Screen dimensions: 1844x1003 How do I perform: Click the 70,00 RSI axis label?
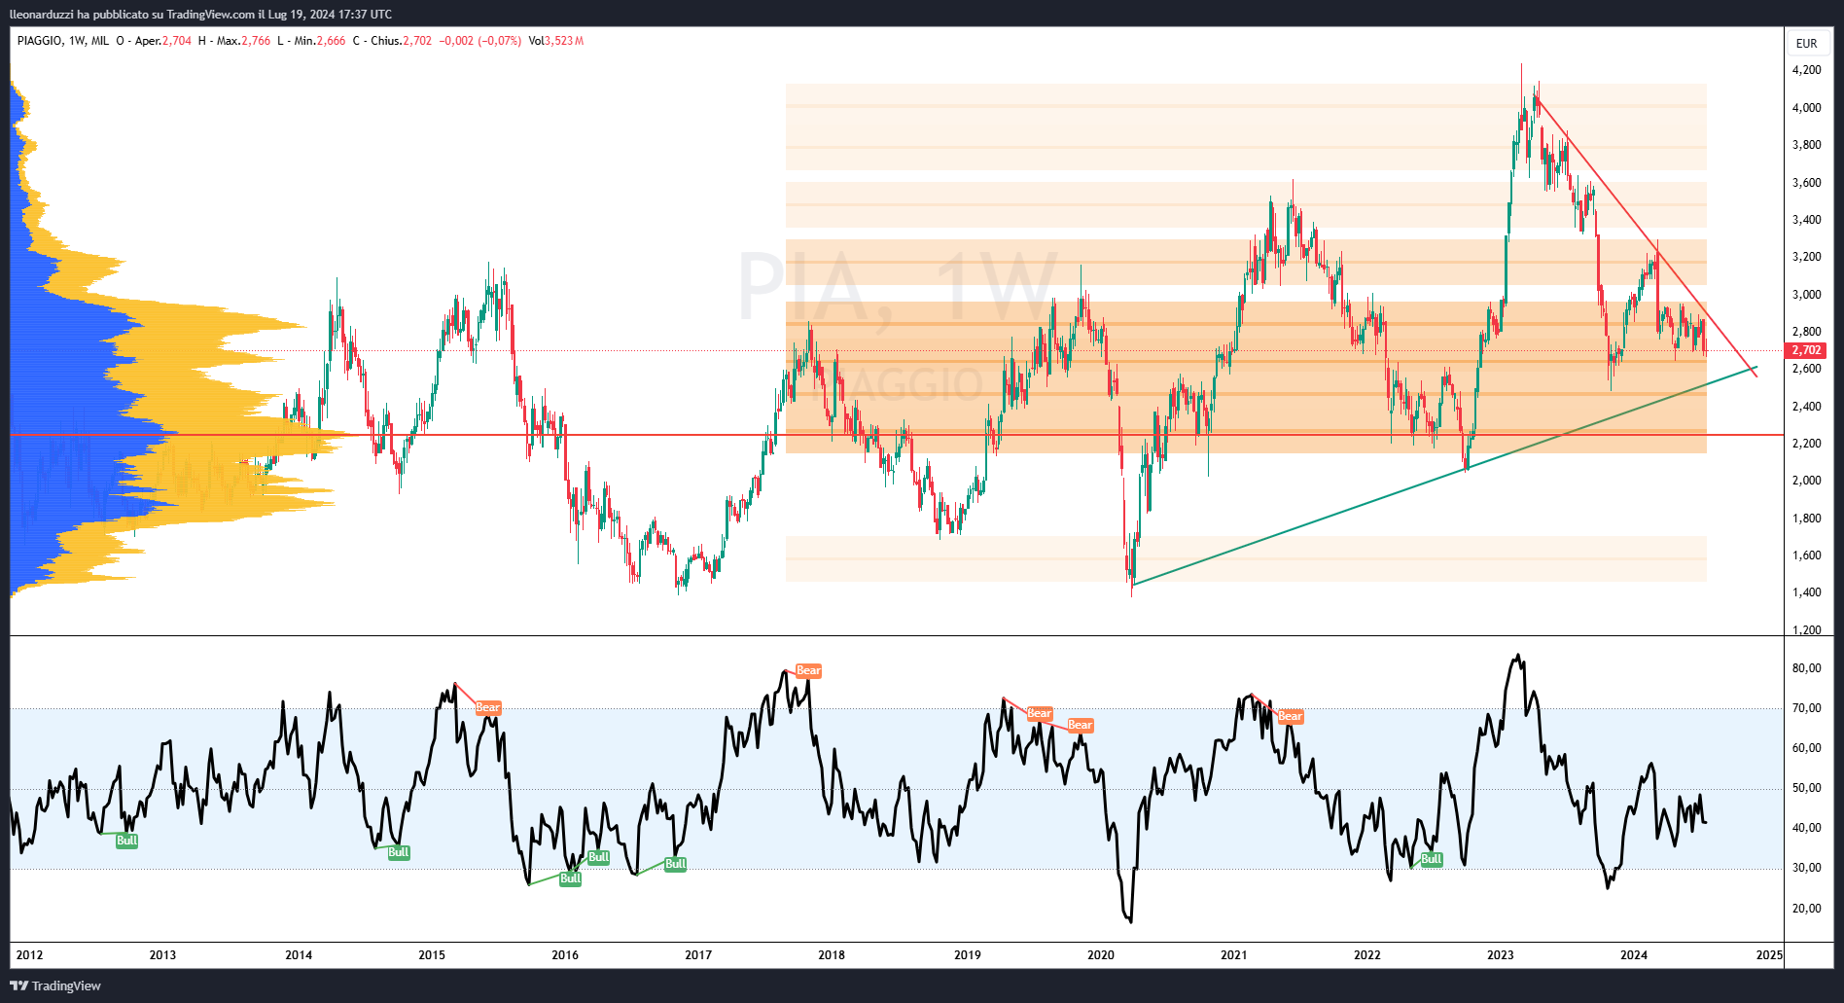pyautogui.click(x=1806, y=708)
